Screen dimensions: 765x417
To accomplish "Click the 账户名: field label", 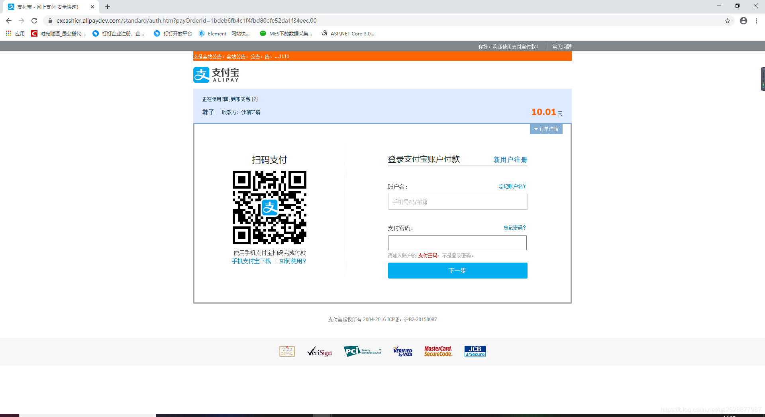I will click(x=398, y=187).
